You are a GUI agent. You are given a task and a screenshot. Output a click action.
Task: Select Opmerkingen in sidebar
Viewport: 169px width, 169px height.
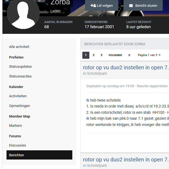[x=19, y=106]
